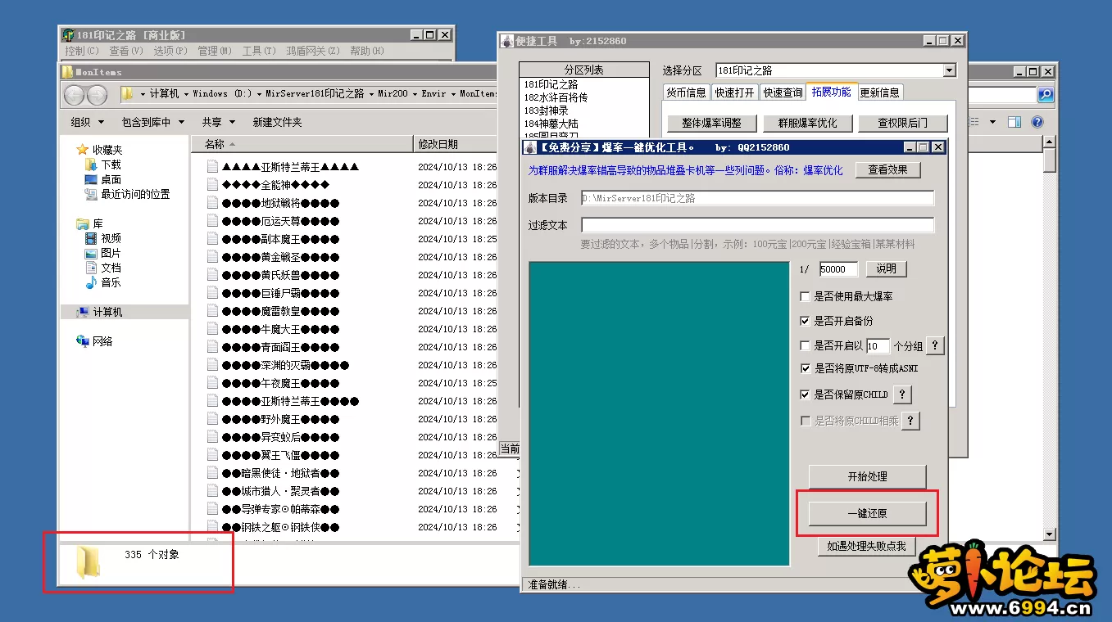This screenshot has width=1112, height=622.
Task: Select the 计算机 computer icon in the sidebar
Action: 82,312
